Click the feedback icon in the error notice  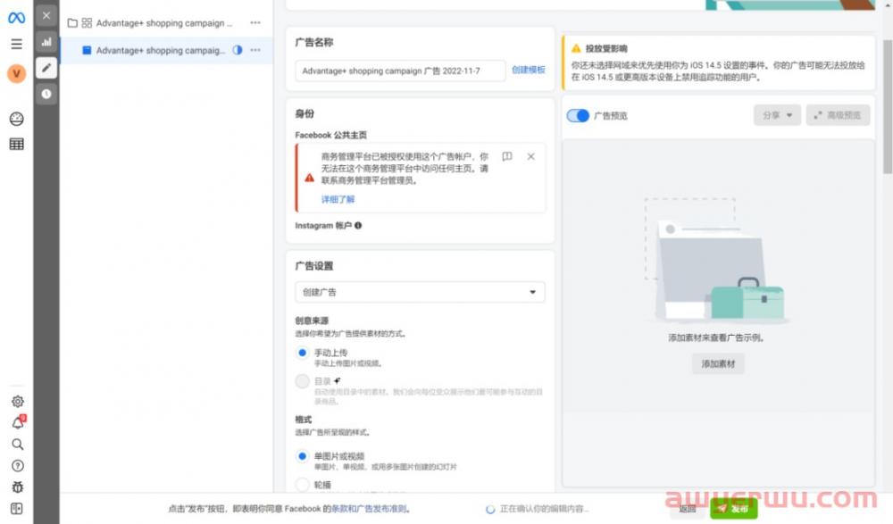click(x=507, y=156)
